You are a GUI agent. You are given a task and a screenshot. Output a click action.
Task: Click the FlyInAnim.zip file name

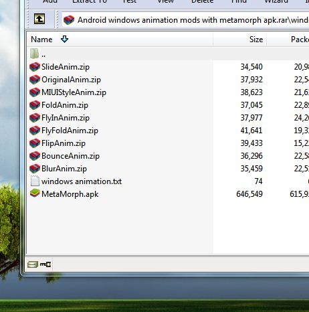(66, 118)
